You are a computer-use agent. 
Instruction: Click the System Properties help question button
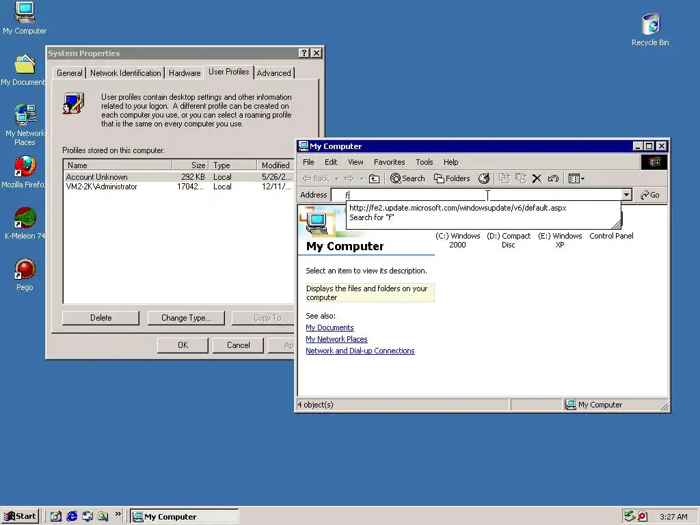point(304,53)
